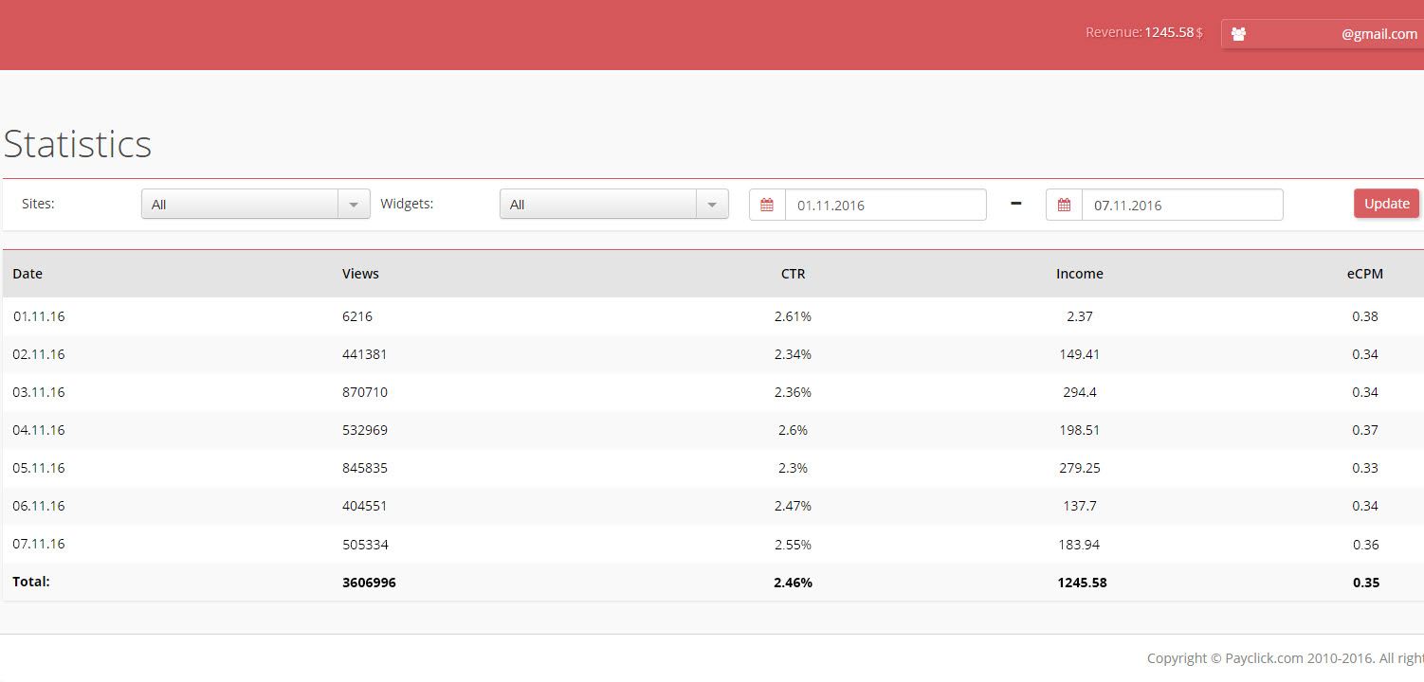Click the Payclick.com copyright footer text
The height and width of the screenshot is (682, 1424).
pos(1286,658)
